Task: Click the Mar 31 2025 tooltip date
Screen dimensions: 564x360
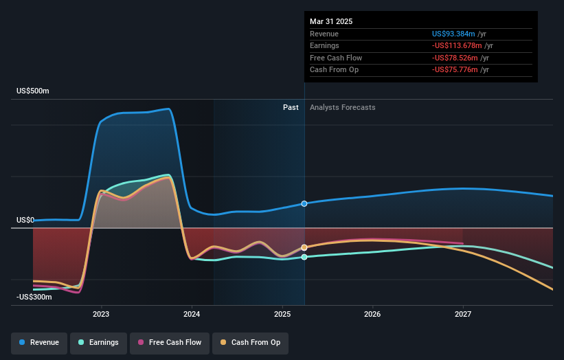Action: coord(331,21)
